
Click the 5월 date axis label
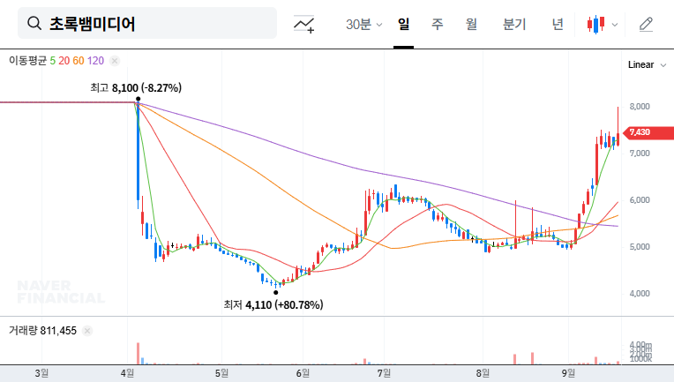221,373
